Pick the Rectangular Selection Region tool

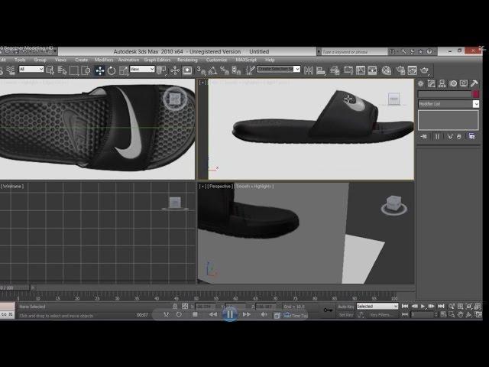(x=74, y=70)
